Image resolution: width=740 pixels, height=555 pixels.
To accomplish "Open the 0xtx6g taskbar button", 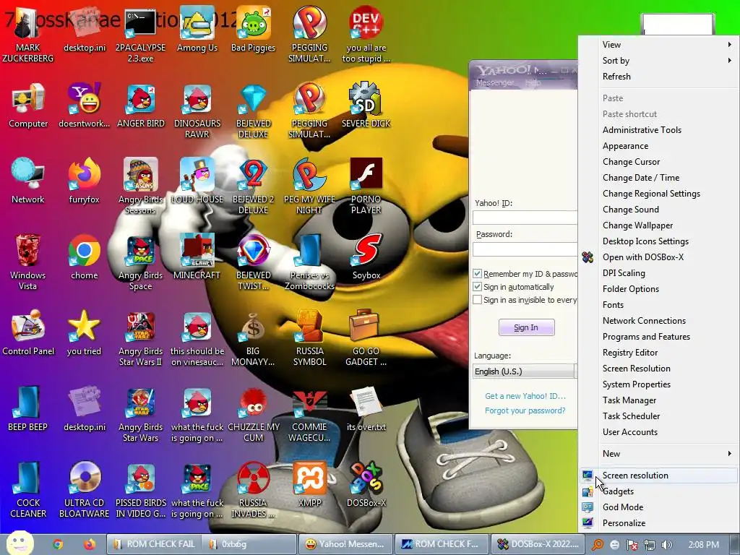I will (x=249, y=544).
